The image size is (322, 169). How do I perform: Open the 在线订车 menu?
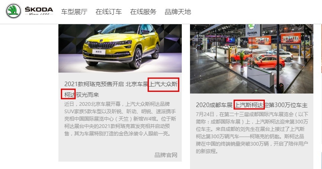coord(109,11)
